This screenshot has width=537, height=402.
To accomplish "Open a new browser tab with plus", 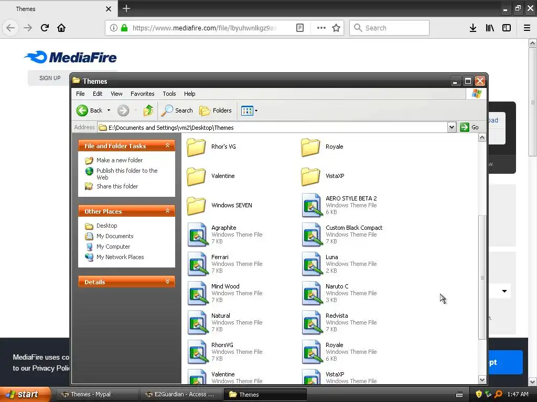I will click(126, 8).
